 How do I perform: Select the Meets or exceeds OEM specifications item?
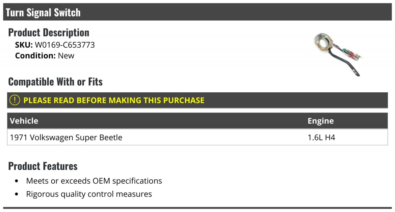point(94,181)
